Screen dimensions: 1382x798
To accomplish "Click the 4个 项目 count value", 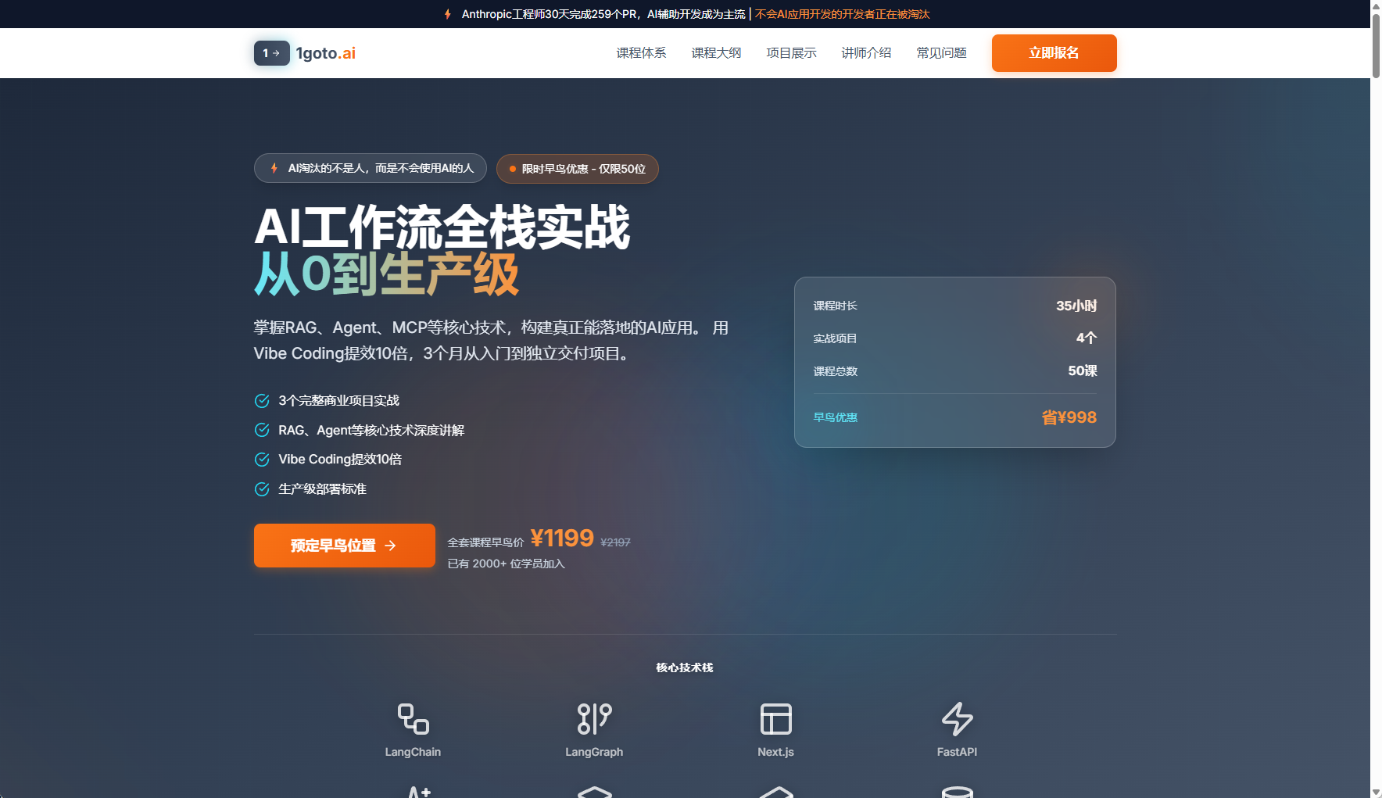I will (1087, 338).
